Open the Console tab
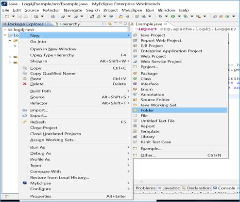Screen dimensions: 240x202 (x=224, y=188)
